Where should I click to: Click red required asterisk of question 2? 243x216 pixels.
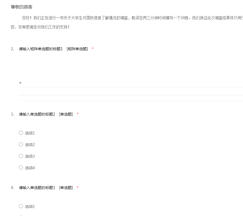93,49
